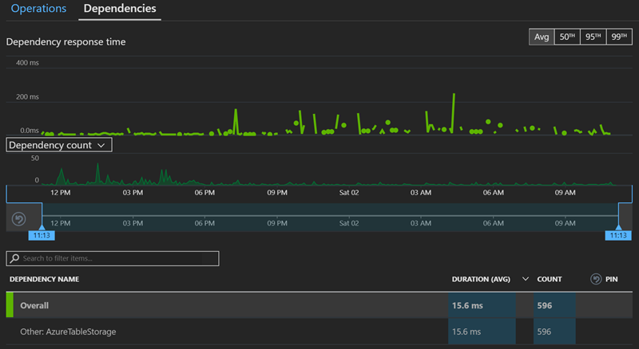The width and height of the screenshot is (639, 349).
Task: Click the green Overall color indicator
Action: point(10,305)
